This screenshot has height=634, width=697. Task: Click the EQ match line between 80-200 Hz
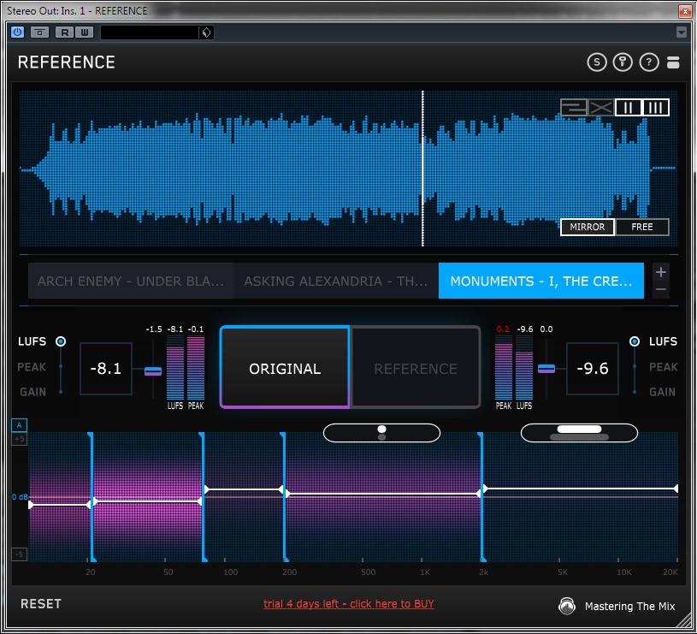coord(244,489)
